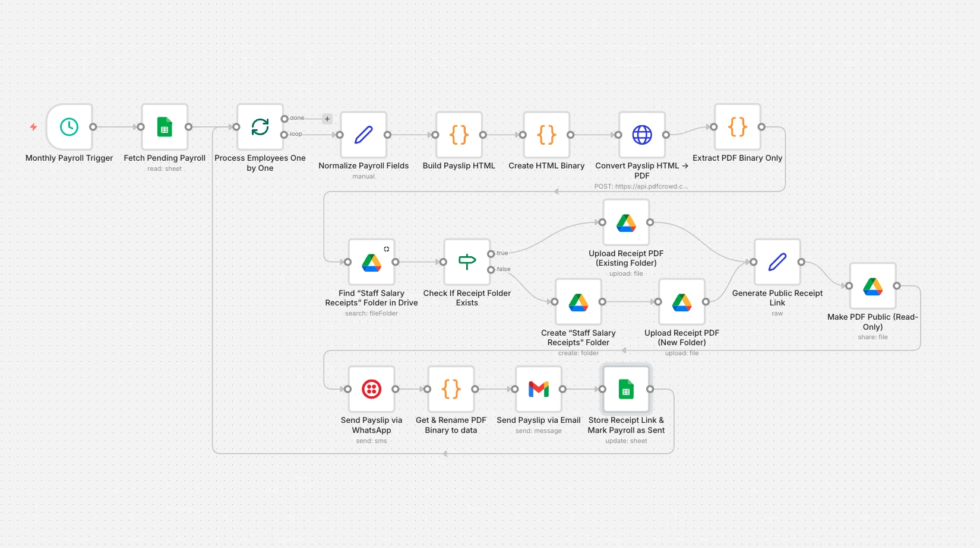Click the Make PDF Public Drive icon
The image size is (980, 548).
coord(872,286)
